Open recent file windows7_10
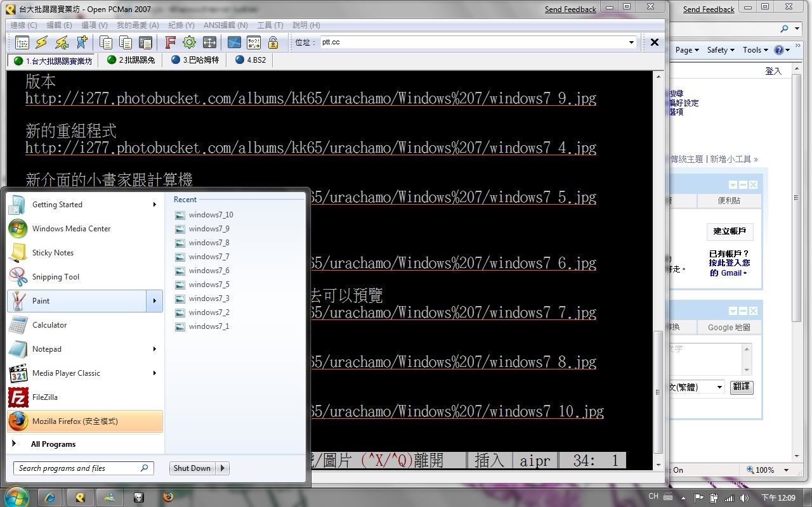The height and width of the screenshot is (507, 812). [x=211, y=215]
